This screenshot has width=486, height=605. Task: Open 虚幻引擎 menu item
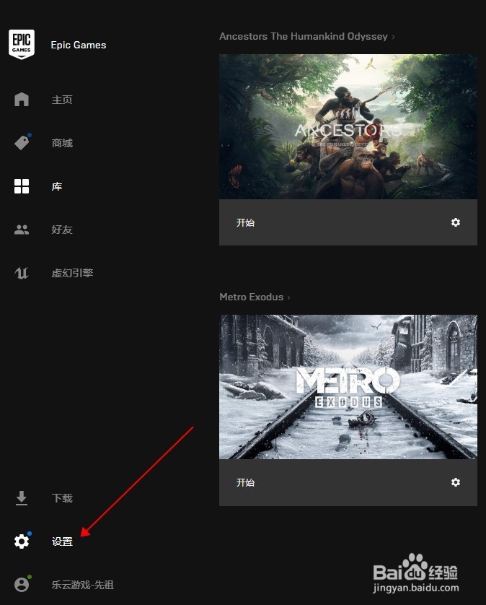click(72, 273)
